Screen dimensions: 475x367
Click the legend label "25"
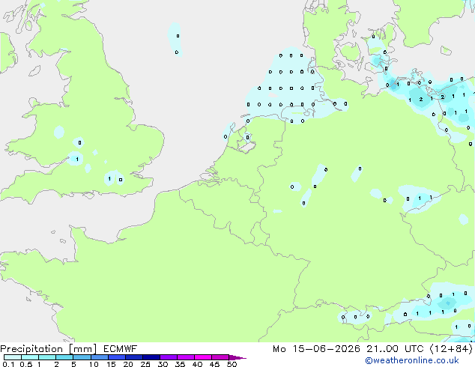tap(145, 364)
